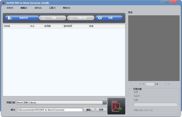Click the Status (状态) column header
This screenshot has height=117, width=182.
[x=107, y=26]
